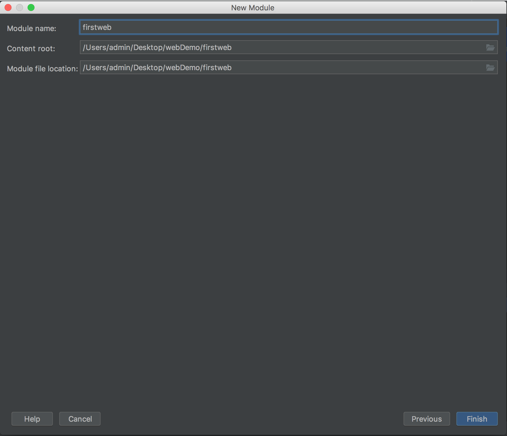Place cursor on "webDemo" in Content root path
Viewport: 507px width, 436px height.
pyautogui.click(x=183, y=47)
